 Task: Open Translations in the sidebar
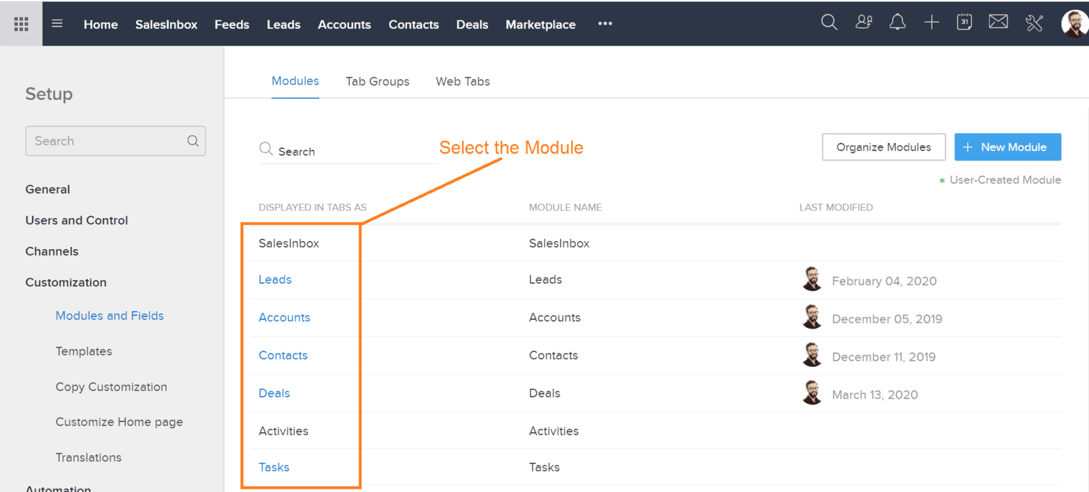point(88,457)
